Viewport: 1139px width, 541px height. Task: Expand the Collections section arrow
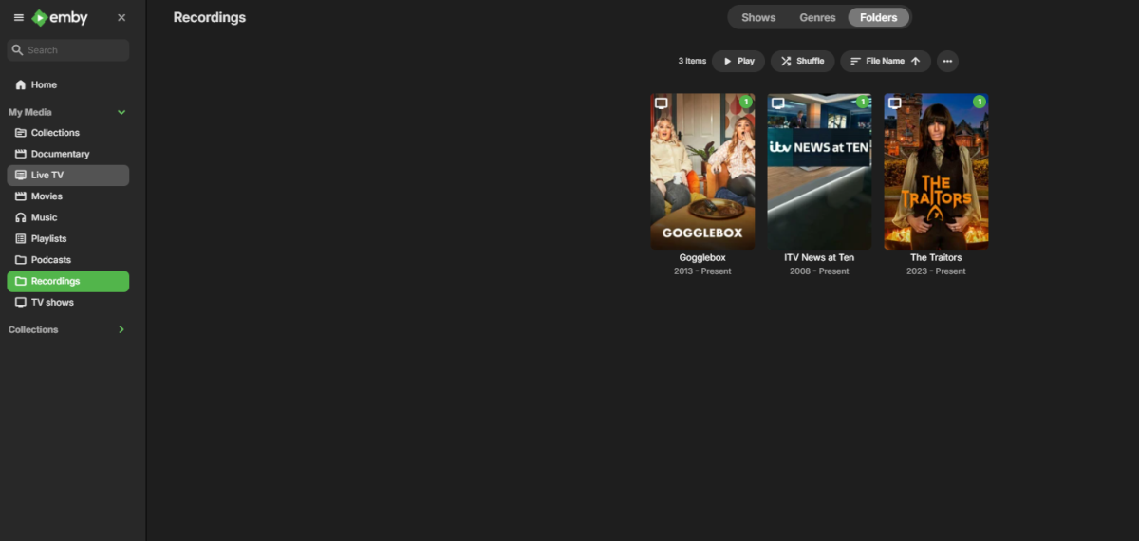click(x=121, y=329)
